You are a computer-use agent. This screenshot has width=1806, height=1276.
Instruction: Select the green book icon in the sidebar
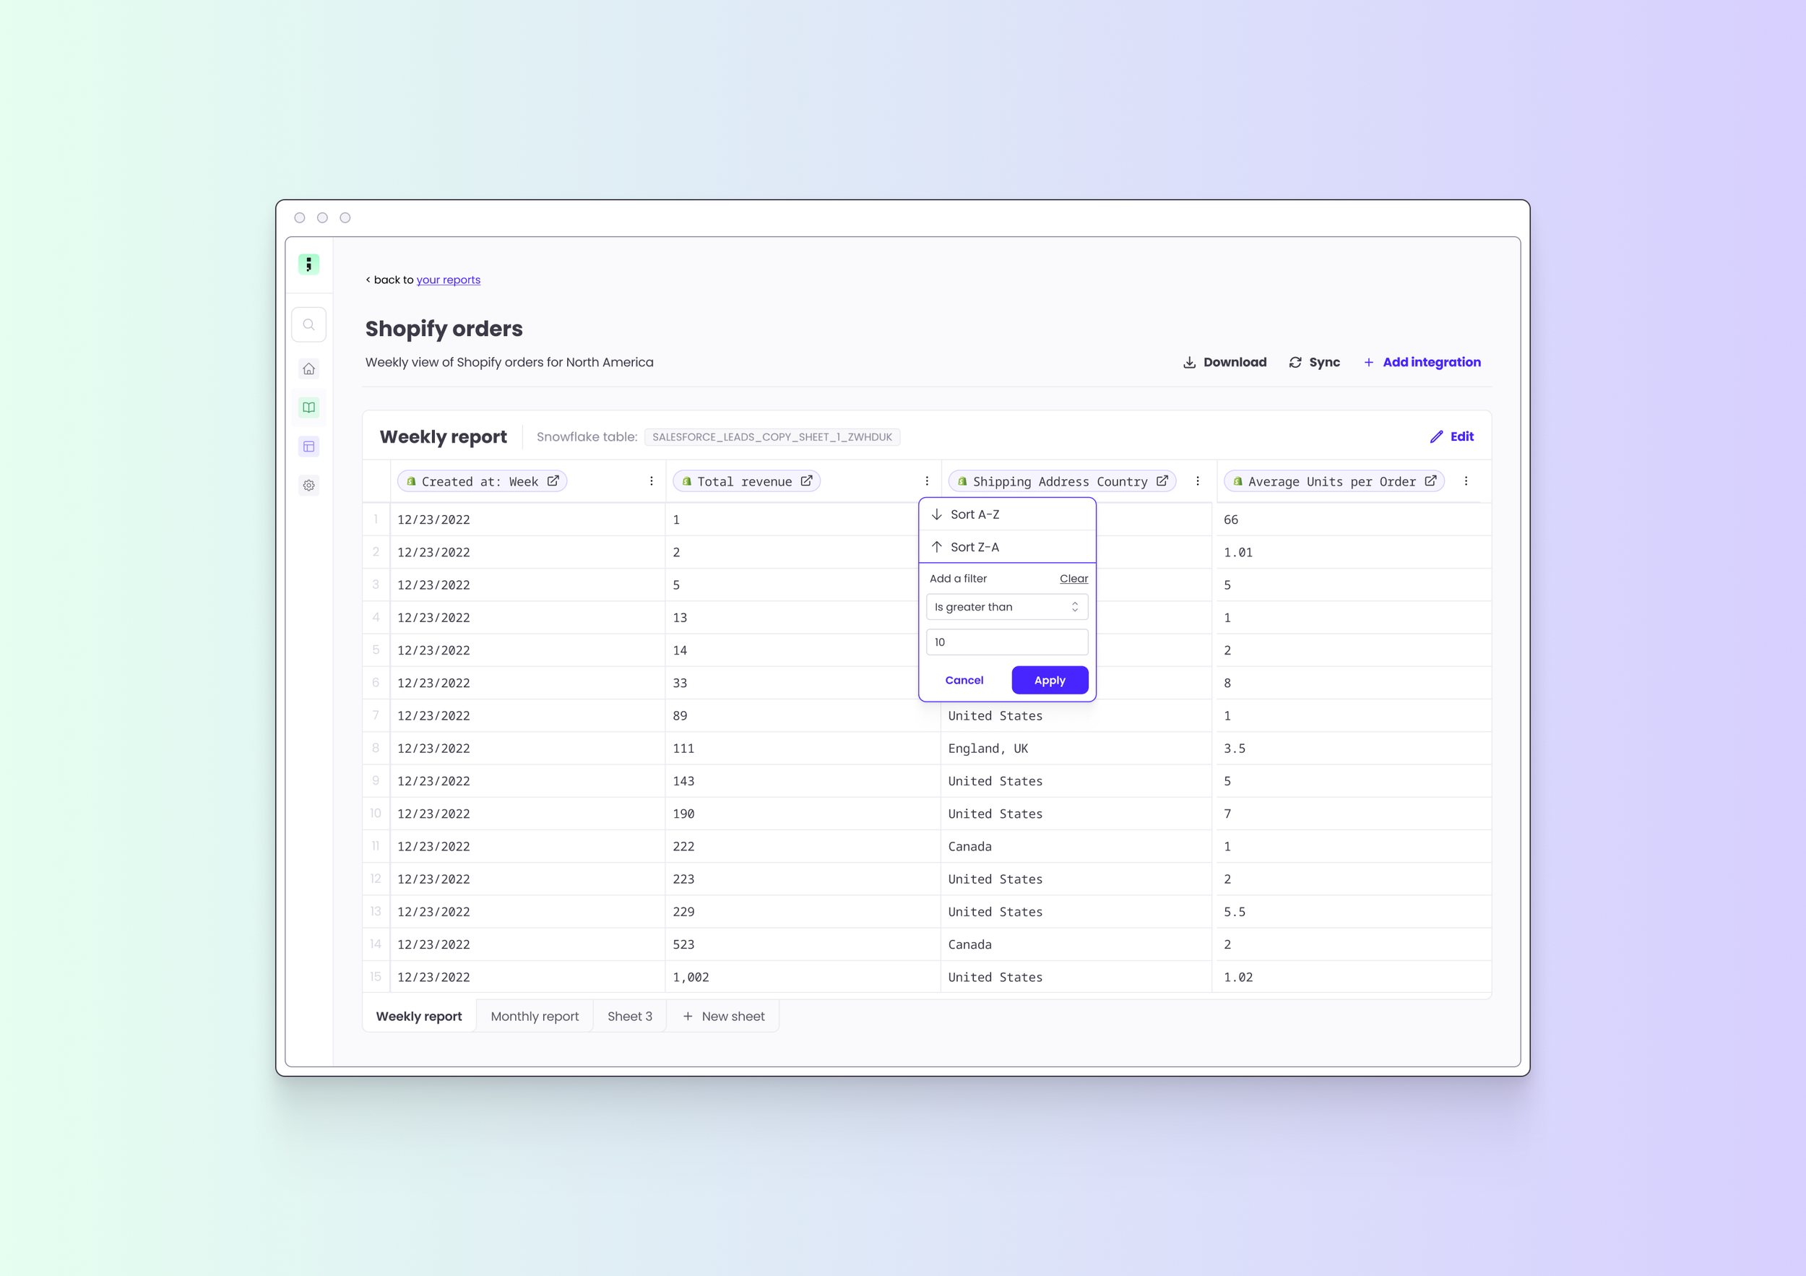click(x=308, y=407)
